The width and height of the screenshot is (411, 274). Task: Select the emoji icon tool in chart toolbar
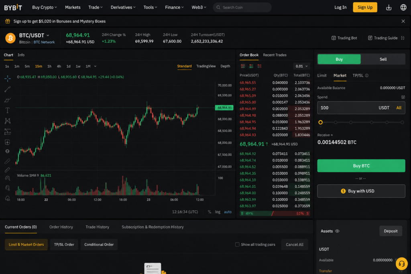(x=7, y=151)
